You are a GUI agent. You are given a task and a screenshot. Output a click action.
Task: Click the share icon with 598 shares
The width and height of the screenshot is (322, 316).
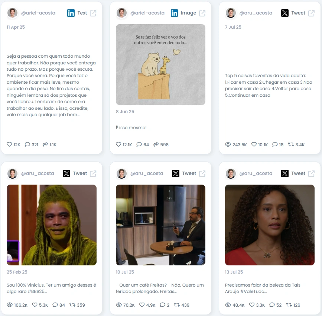[156, 144]
